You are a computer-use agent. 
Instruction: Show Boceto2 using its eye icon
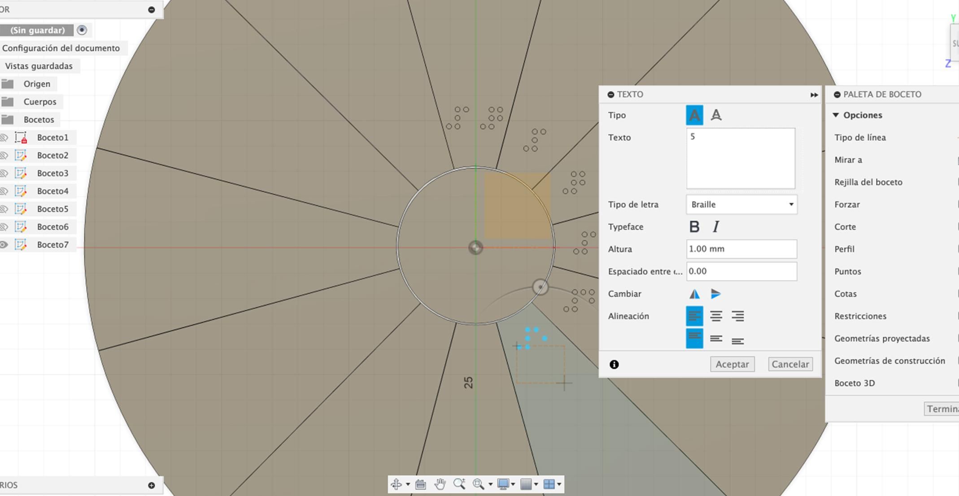pyautogui.click(x=4, y=156)
